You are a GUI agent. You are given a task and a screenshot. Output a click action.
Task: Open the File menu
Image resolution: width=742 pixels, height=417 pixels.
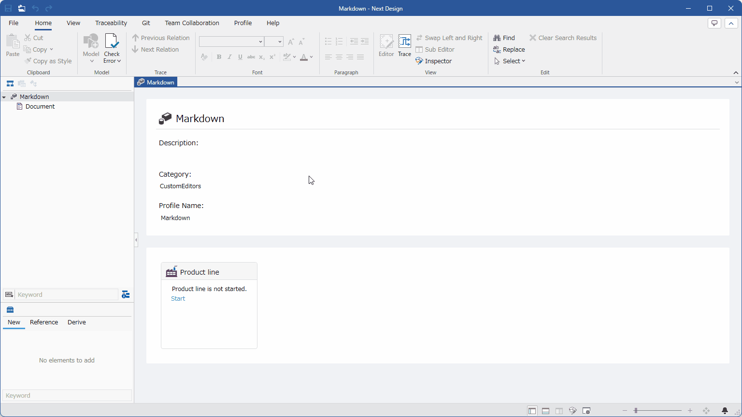coord(14,23)
